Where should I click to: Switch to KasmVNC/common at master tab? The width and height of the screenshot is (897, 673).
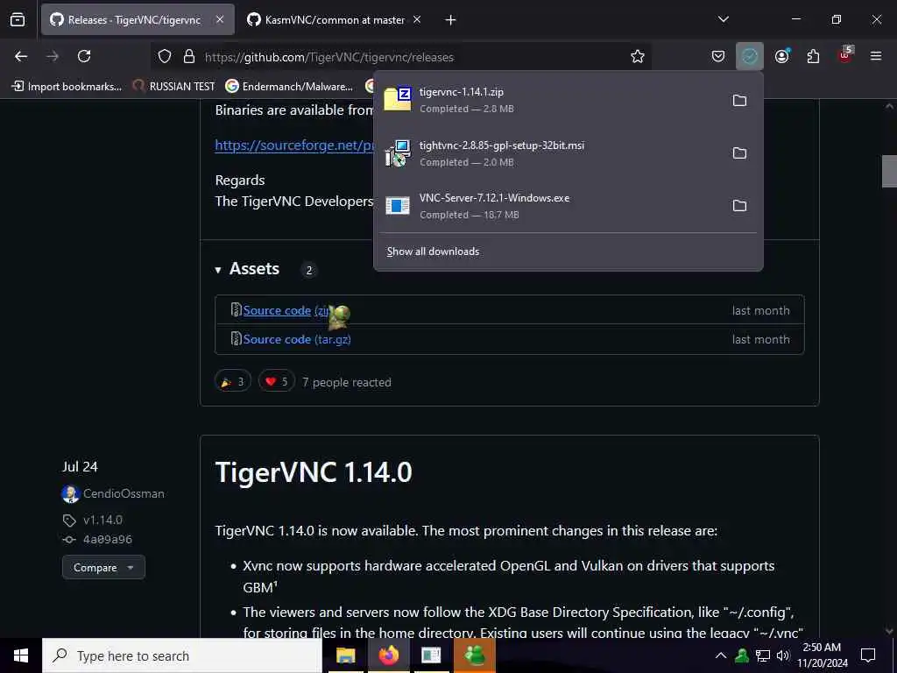[335, 20]
